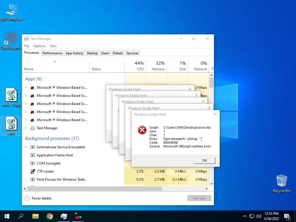Expand the Task Manager app row
The width and height of the screenshot is (296, 222).
point(26,128)
